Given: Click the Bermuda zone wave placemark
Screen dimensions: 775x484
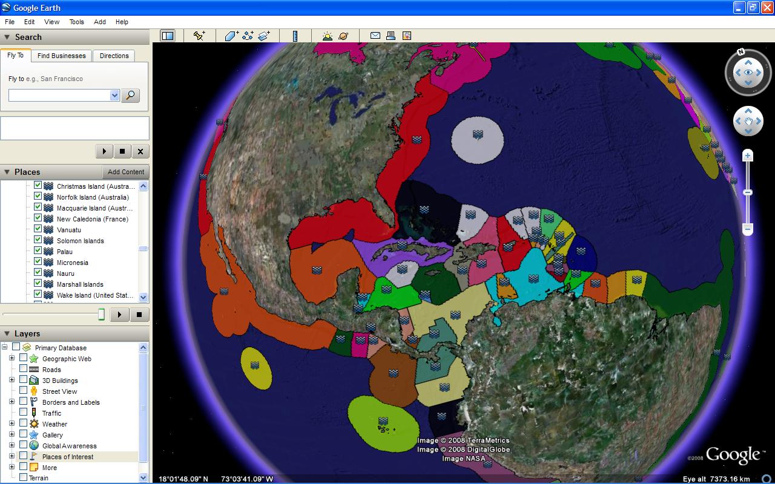Looking at the screenshot, I should click(x=478, y=135).
